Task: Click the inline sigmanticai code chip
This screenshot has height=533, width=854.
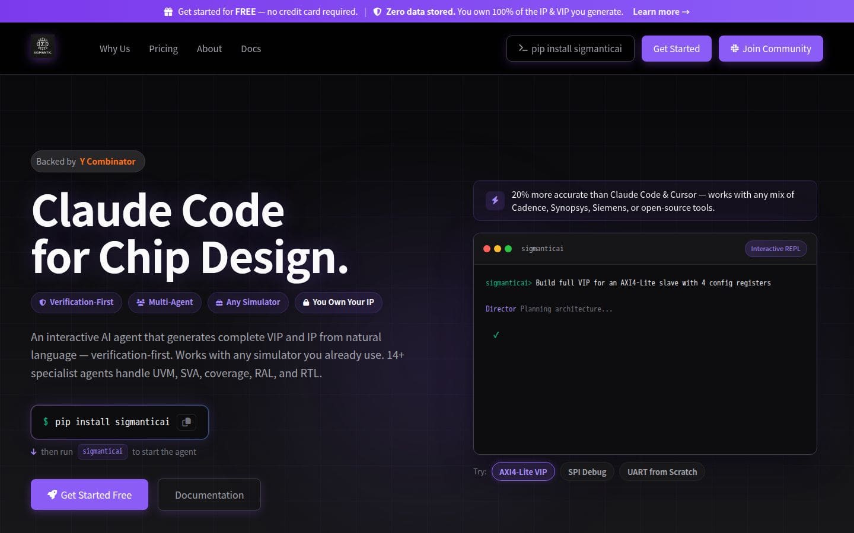Action: [x=103, y=452]
